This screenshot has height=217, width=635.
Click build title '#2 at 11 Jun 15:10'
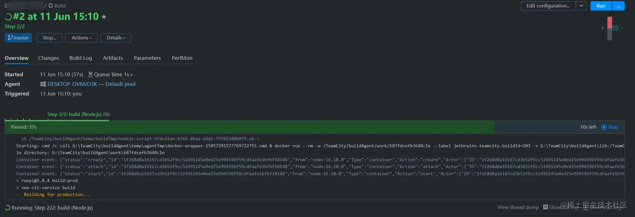(56, 17)
